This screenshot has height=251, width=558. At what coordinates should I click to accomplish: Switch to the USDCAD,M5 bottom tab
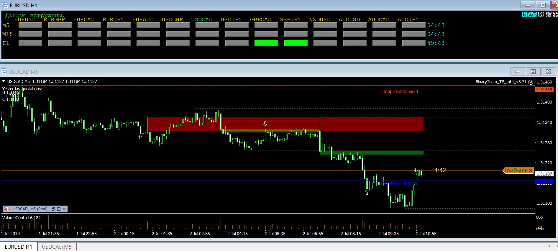[57, 247]
